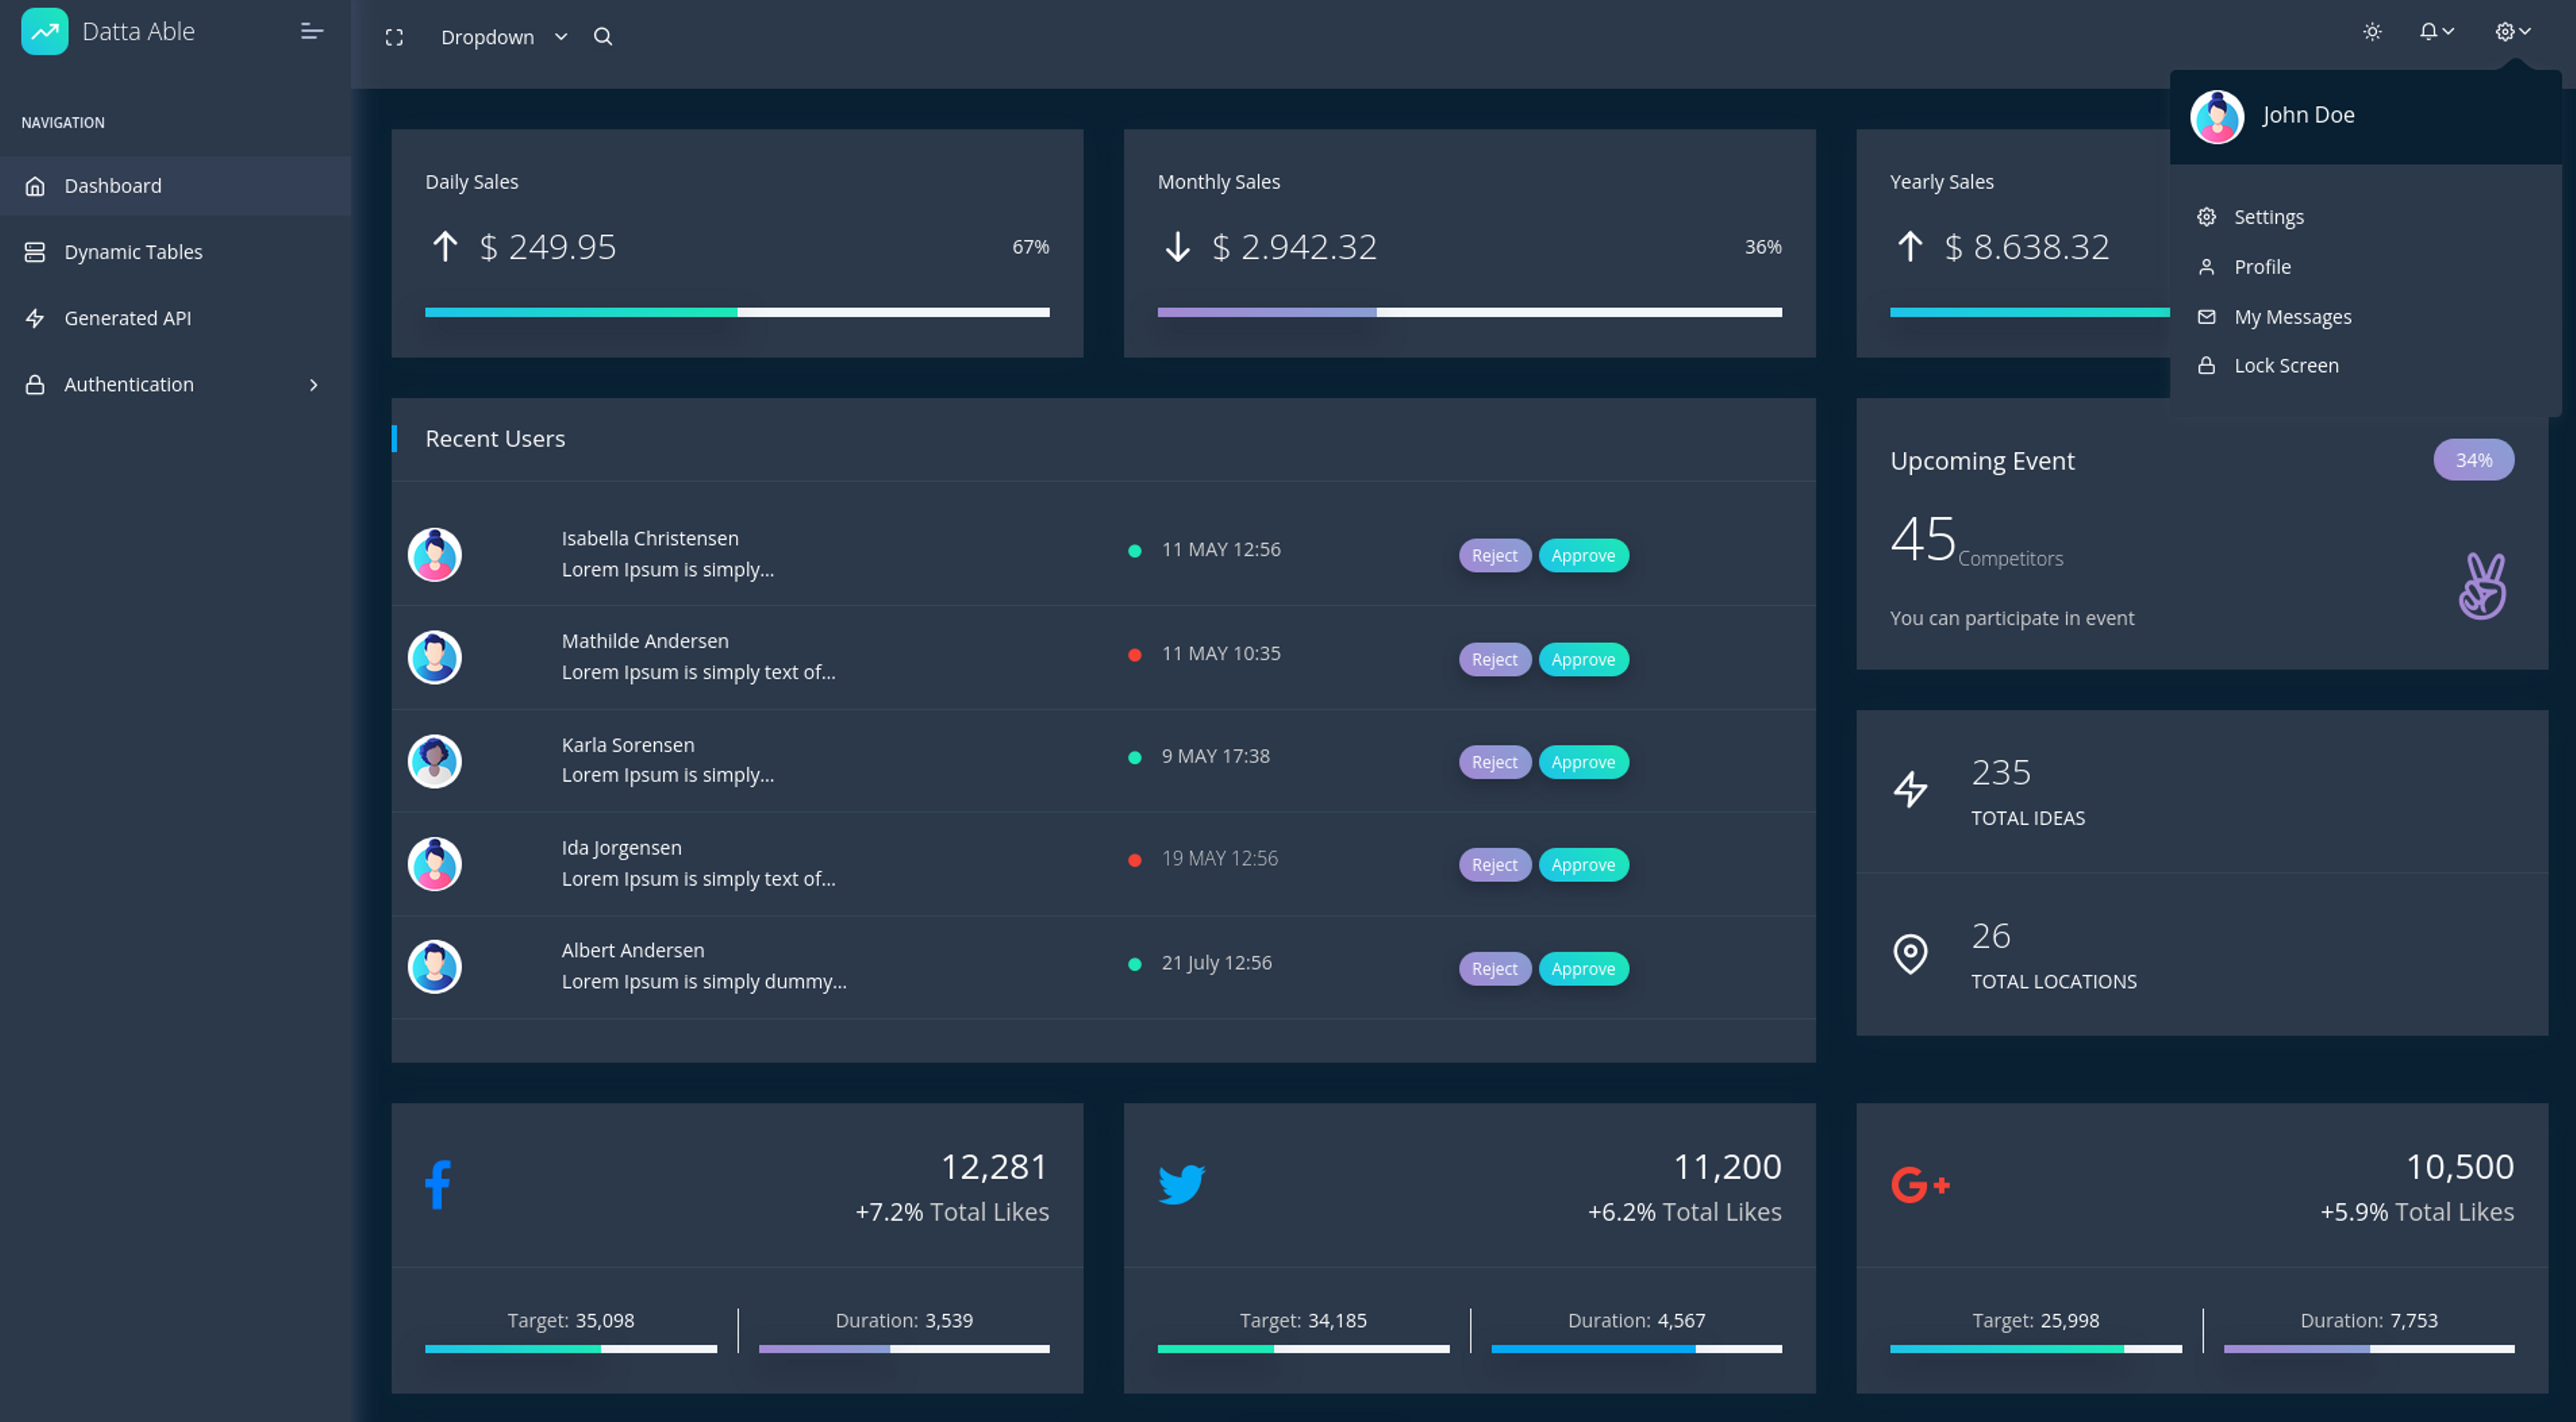Click the 12,281 Facebook likes count
2576x1422 pixels.
point(994,1166)
